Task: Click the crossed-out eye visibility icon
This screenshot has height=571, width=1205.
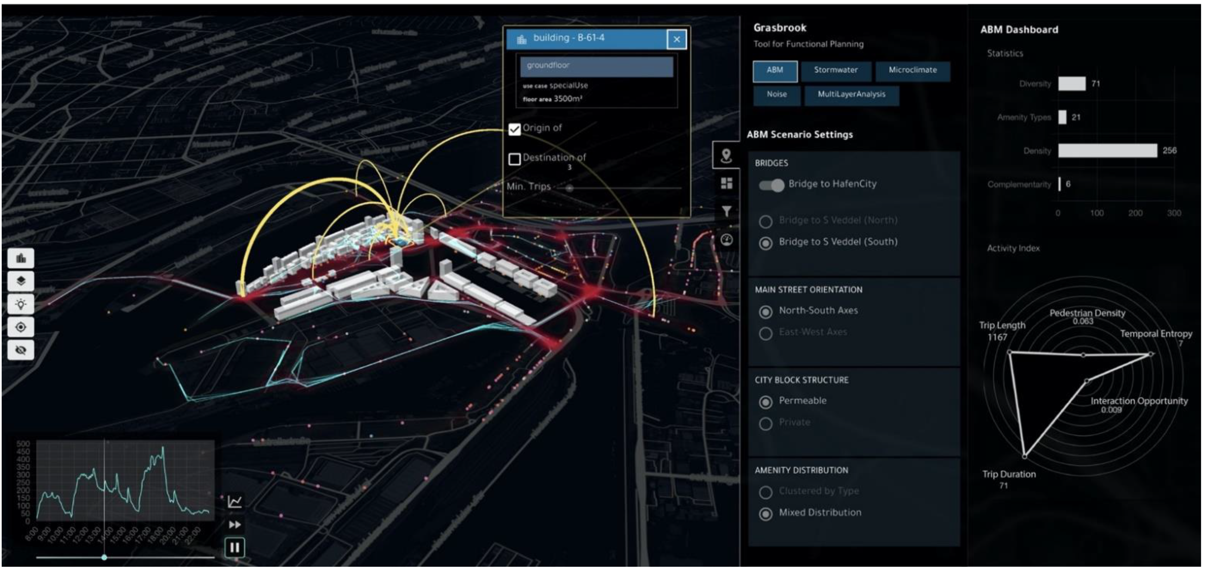Action: pos(20,350)
